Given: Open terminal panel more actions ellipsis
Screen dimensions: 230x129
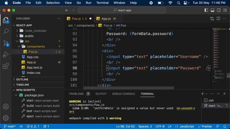Looking at the screenshot, I should (x=212, y=94).
